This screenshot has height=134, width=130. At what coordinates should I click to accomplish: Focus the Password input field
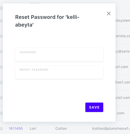click(x=59, y=55)
